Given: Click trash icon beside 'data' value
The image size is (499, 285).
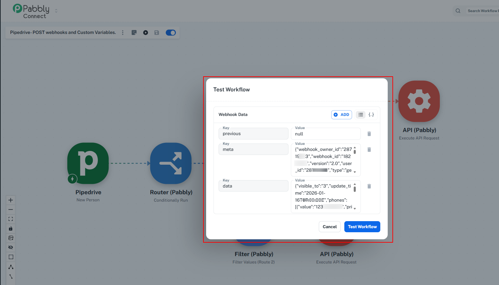Looking at the screenshot, I should [x=369, y=186].
